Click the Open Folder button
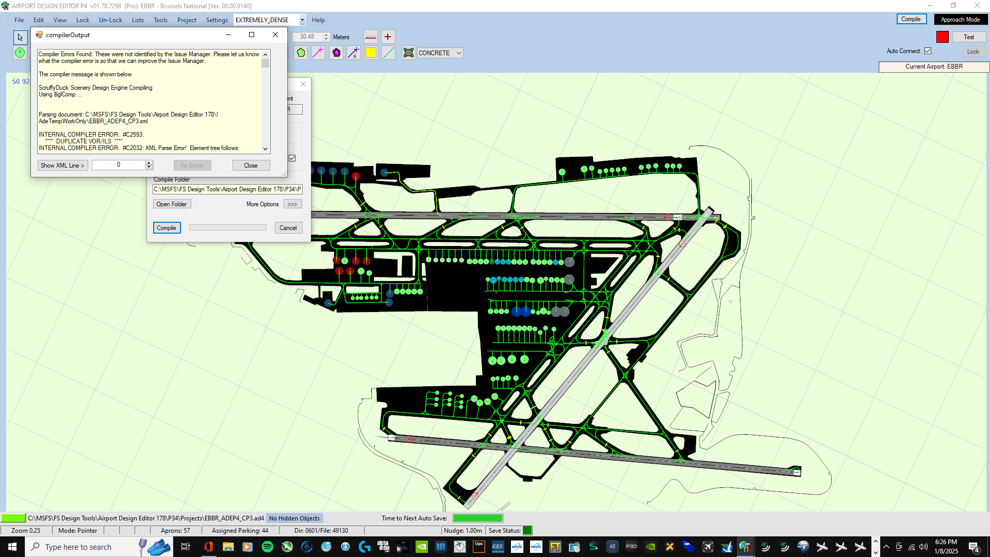This screenshot has width=990, height=557. coord(172,204)
